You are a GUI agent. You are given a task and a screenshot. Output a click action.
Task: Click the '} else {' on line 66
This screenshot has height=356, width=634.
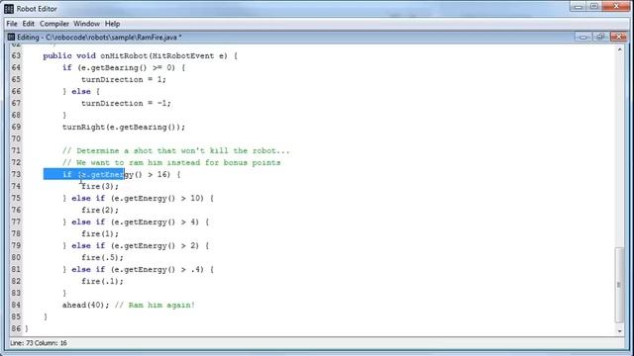[81, 92]
